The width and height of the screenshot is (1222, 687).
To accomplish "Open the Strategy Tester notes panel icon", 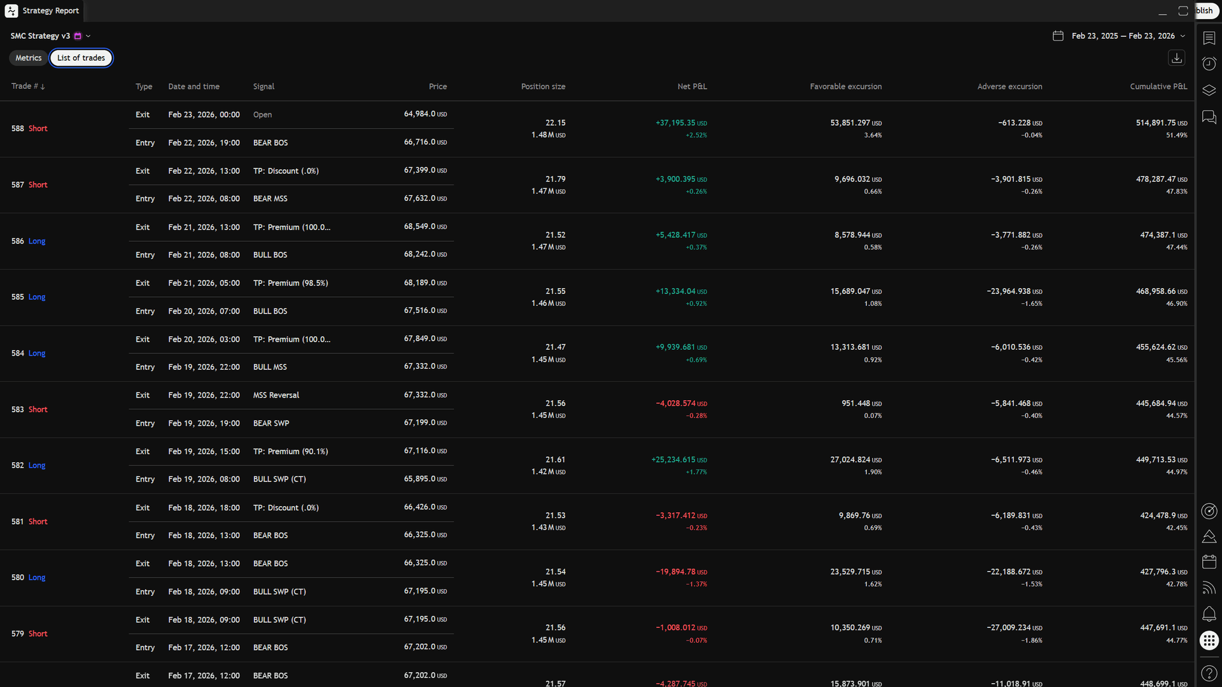I will [1209, 38].
